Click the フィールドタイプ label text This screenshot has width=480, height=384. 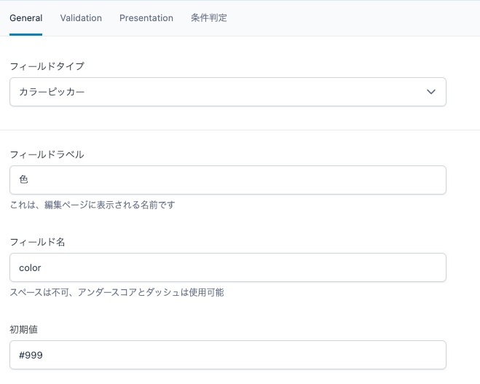[x=47, y=66]
